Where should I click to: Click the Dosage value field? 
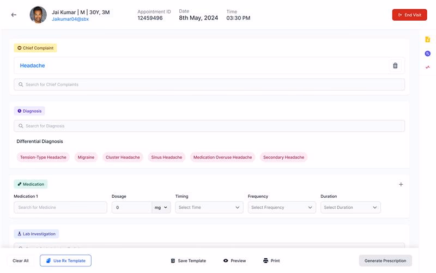click(132, 208)
